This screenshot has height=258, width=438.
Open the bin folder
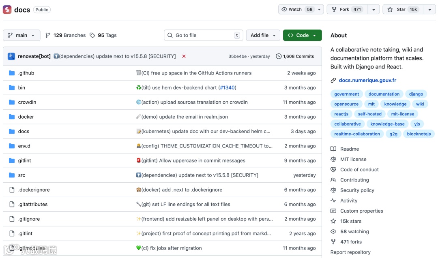pos(21,87)
